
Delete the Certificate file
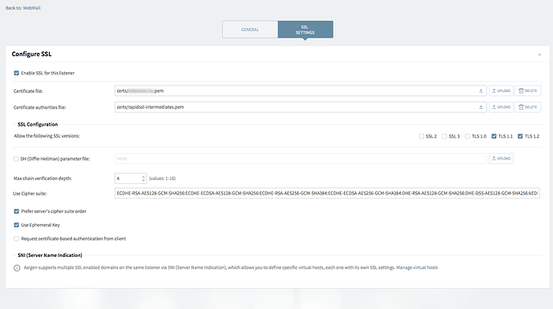tap(527, 91)
